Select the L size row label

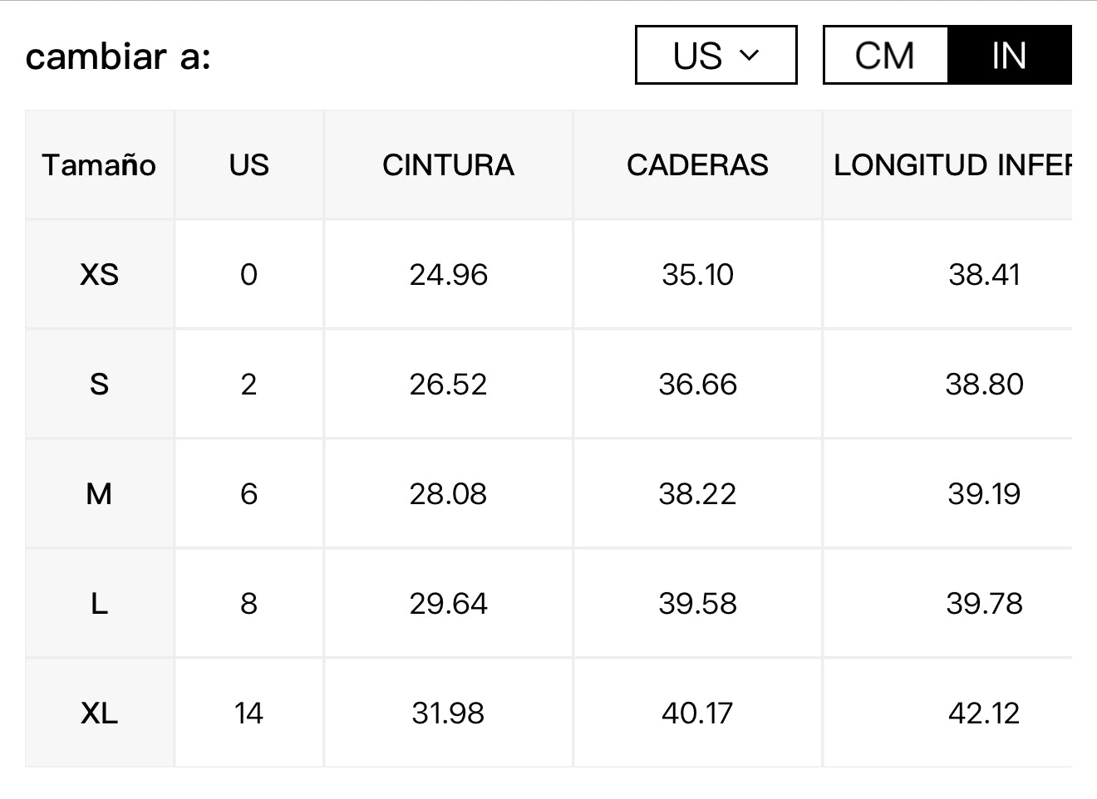[99, 603]
